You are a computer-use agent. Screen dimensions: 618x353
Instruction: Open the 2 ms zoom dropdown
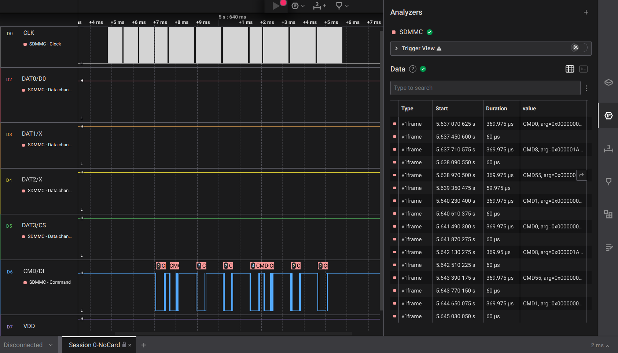[x=600, y=345]
